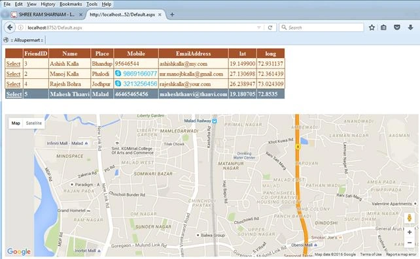
Task: Open the address bar history dropdown arrow
Action: (x=259, y=27)
